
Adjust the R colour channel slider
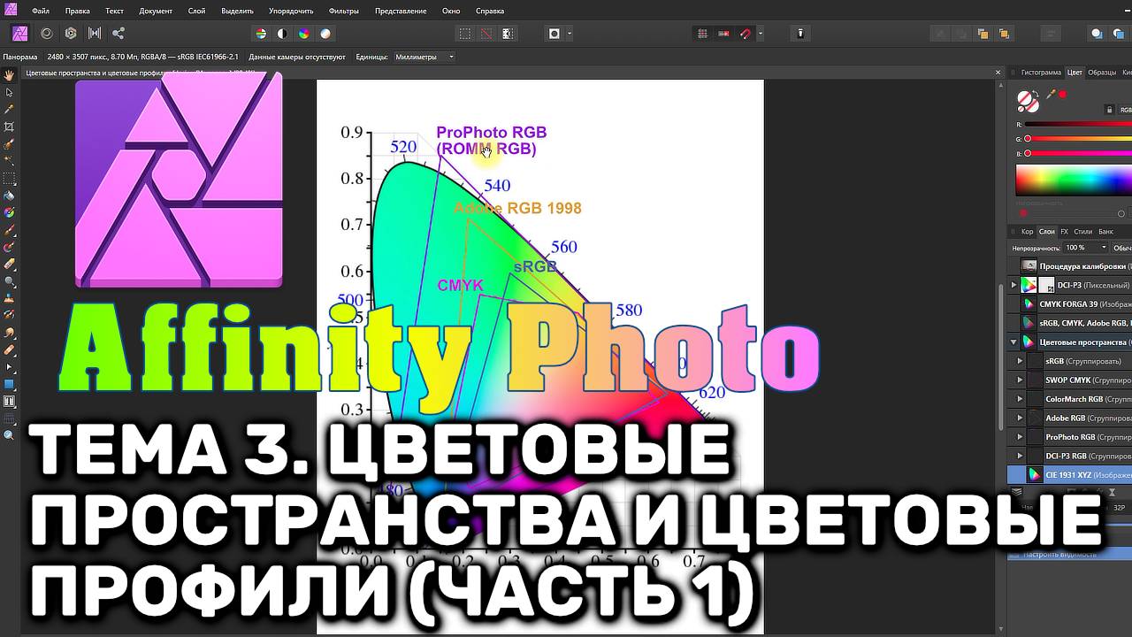click(x=1078, y=125)
